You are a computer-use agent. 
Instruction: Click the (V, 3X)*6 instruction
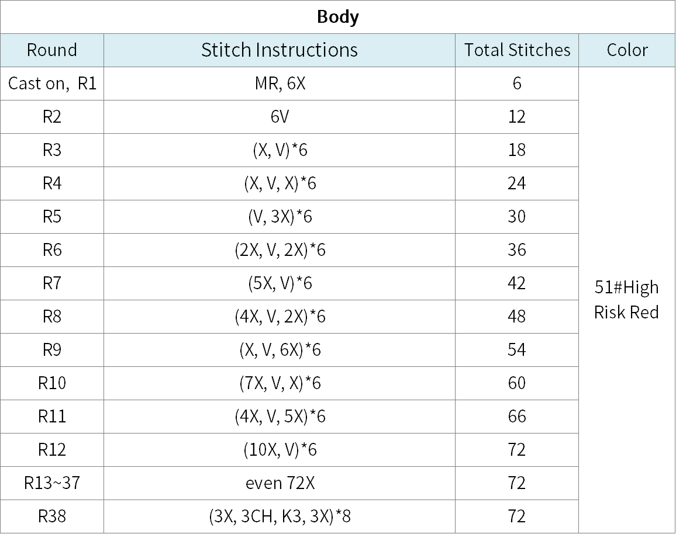280,217
